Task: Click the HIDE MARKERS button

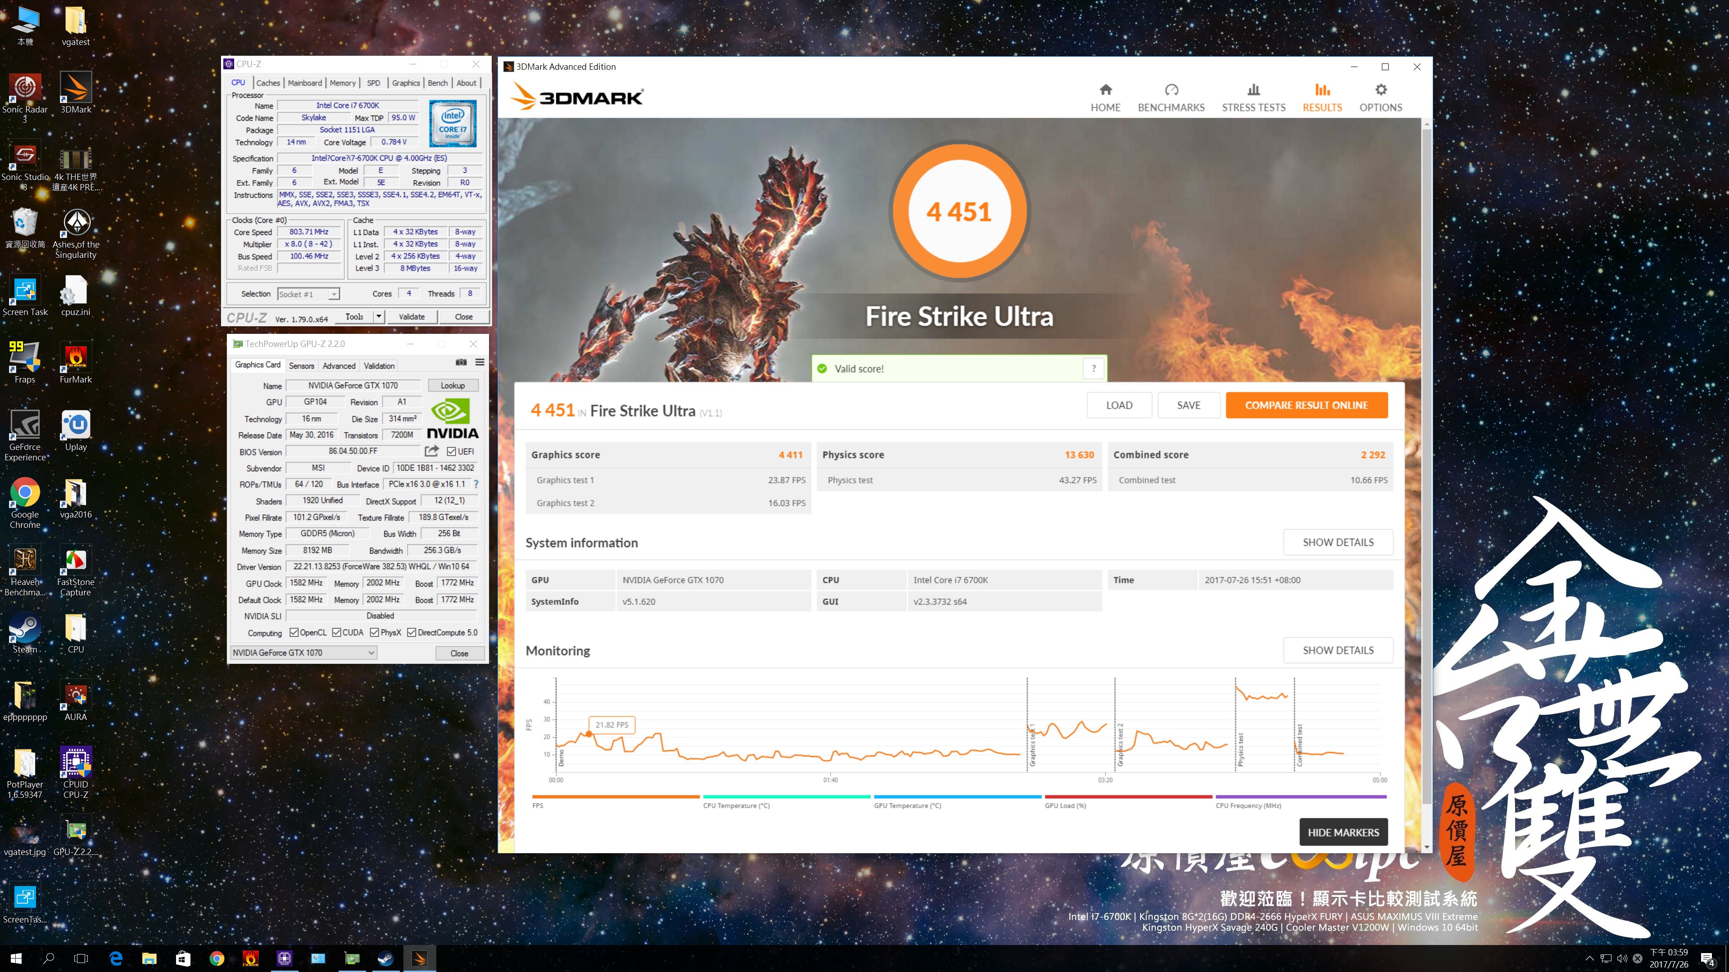Action: (1343, 832)
